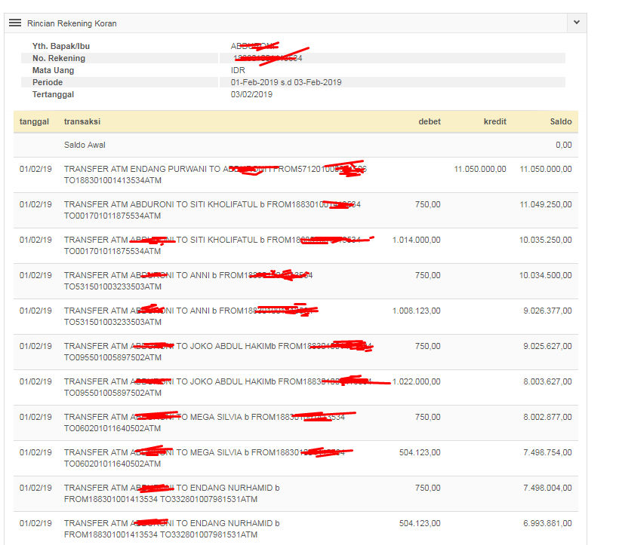Click the saldo amount 11.049.250,00
The image size is (619, 545).
545,204
